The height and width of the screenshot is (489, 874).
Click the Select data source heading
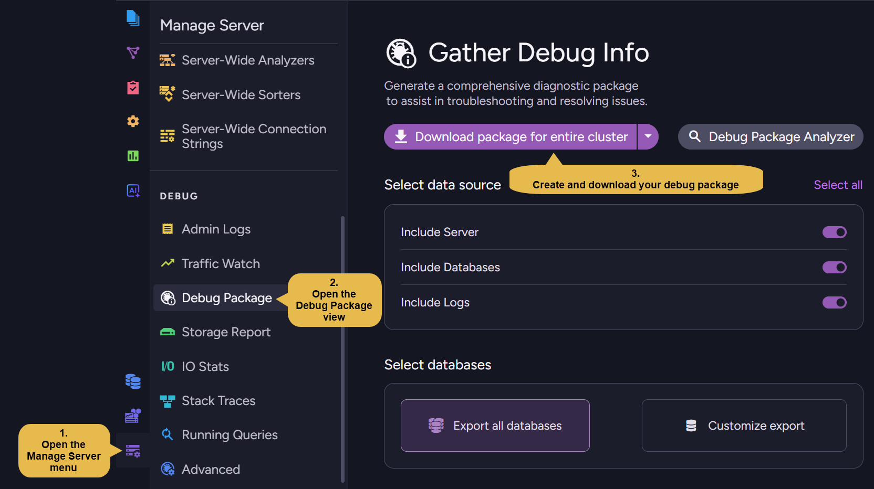tap(442, 185)
